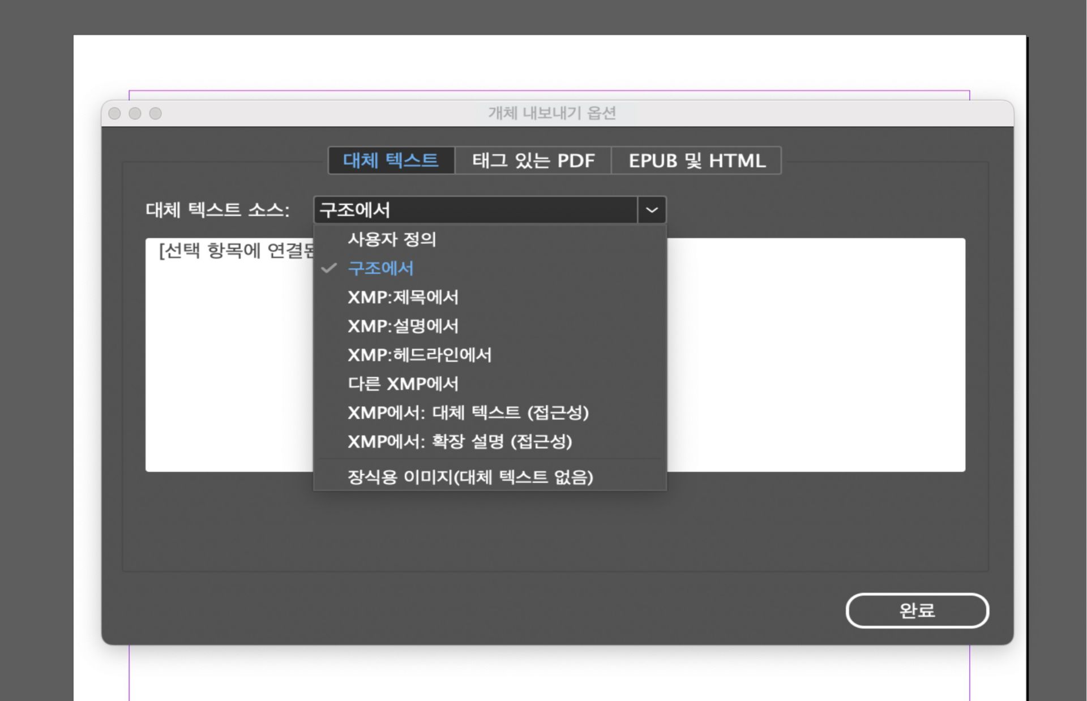The height and width of the screenshot is (701, 1087).
Task: Mark image as 장식용 이미지 with no alt text
Action: [x=470, y=477]
